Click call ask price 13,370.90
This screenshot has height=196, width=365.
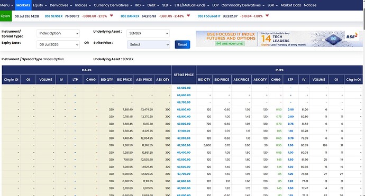click(147, 117)
